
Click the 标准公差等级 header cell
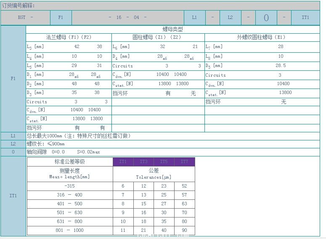pyautogui.click(x=69, y=162)
